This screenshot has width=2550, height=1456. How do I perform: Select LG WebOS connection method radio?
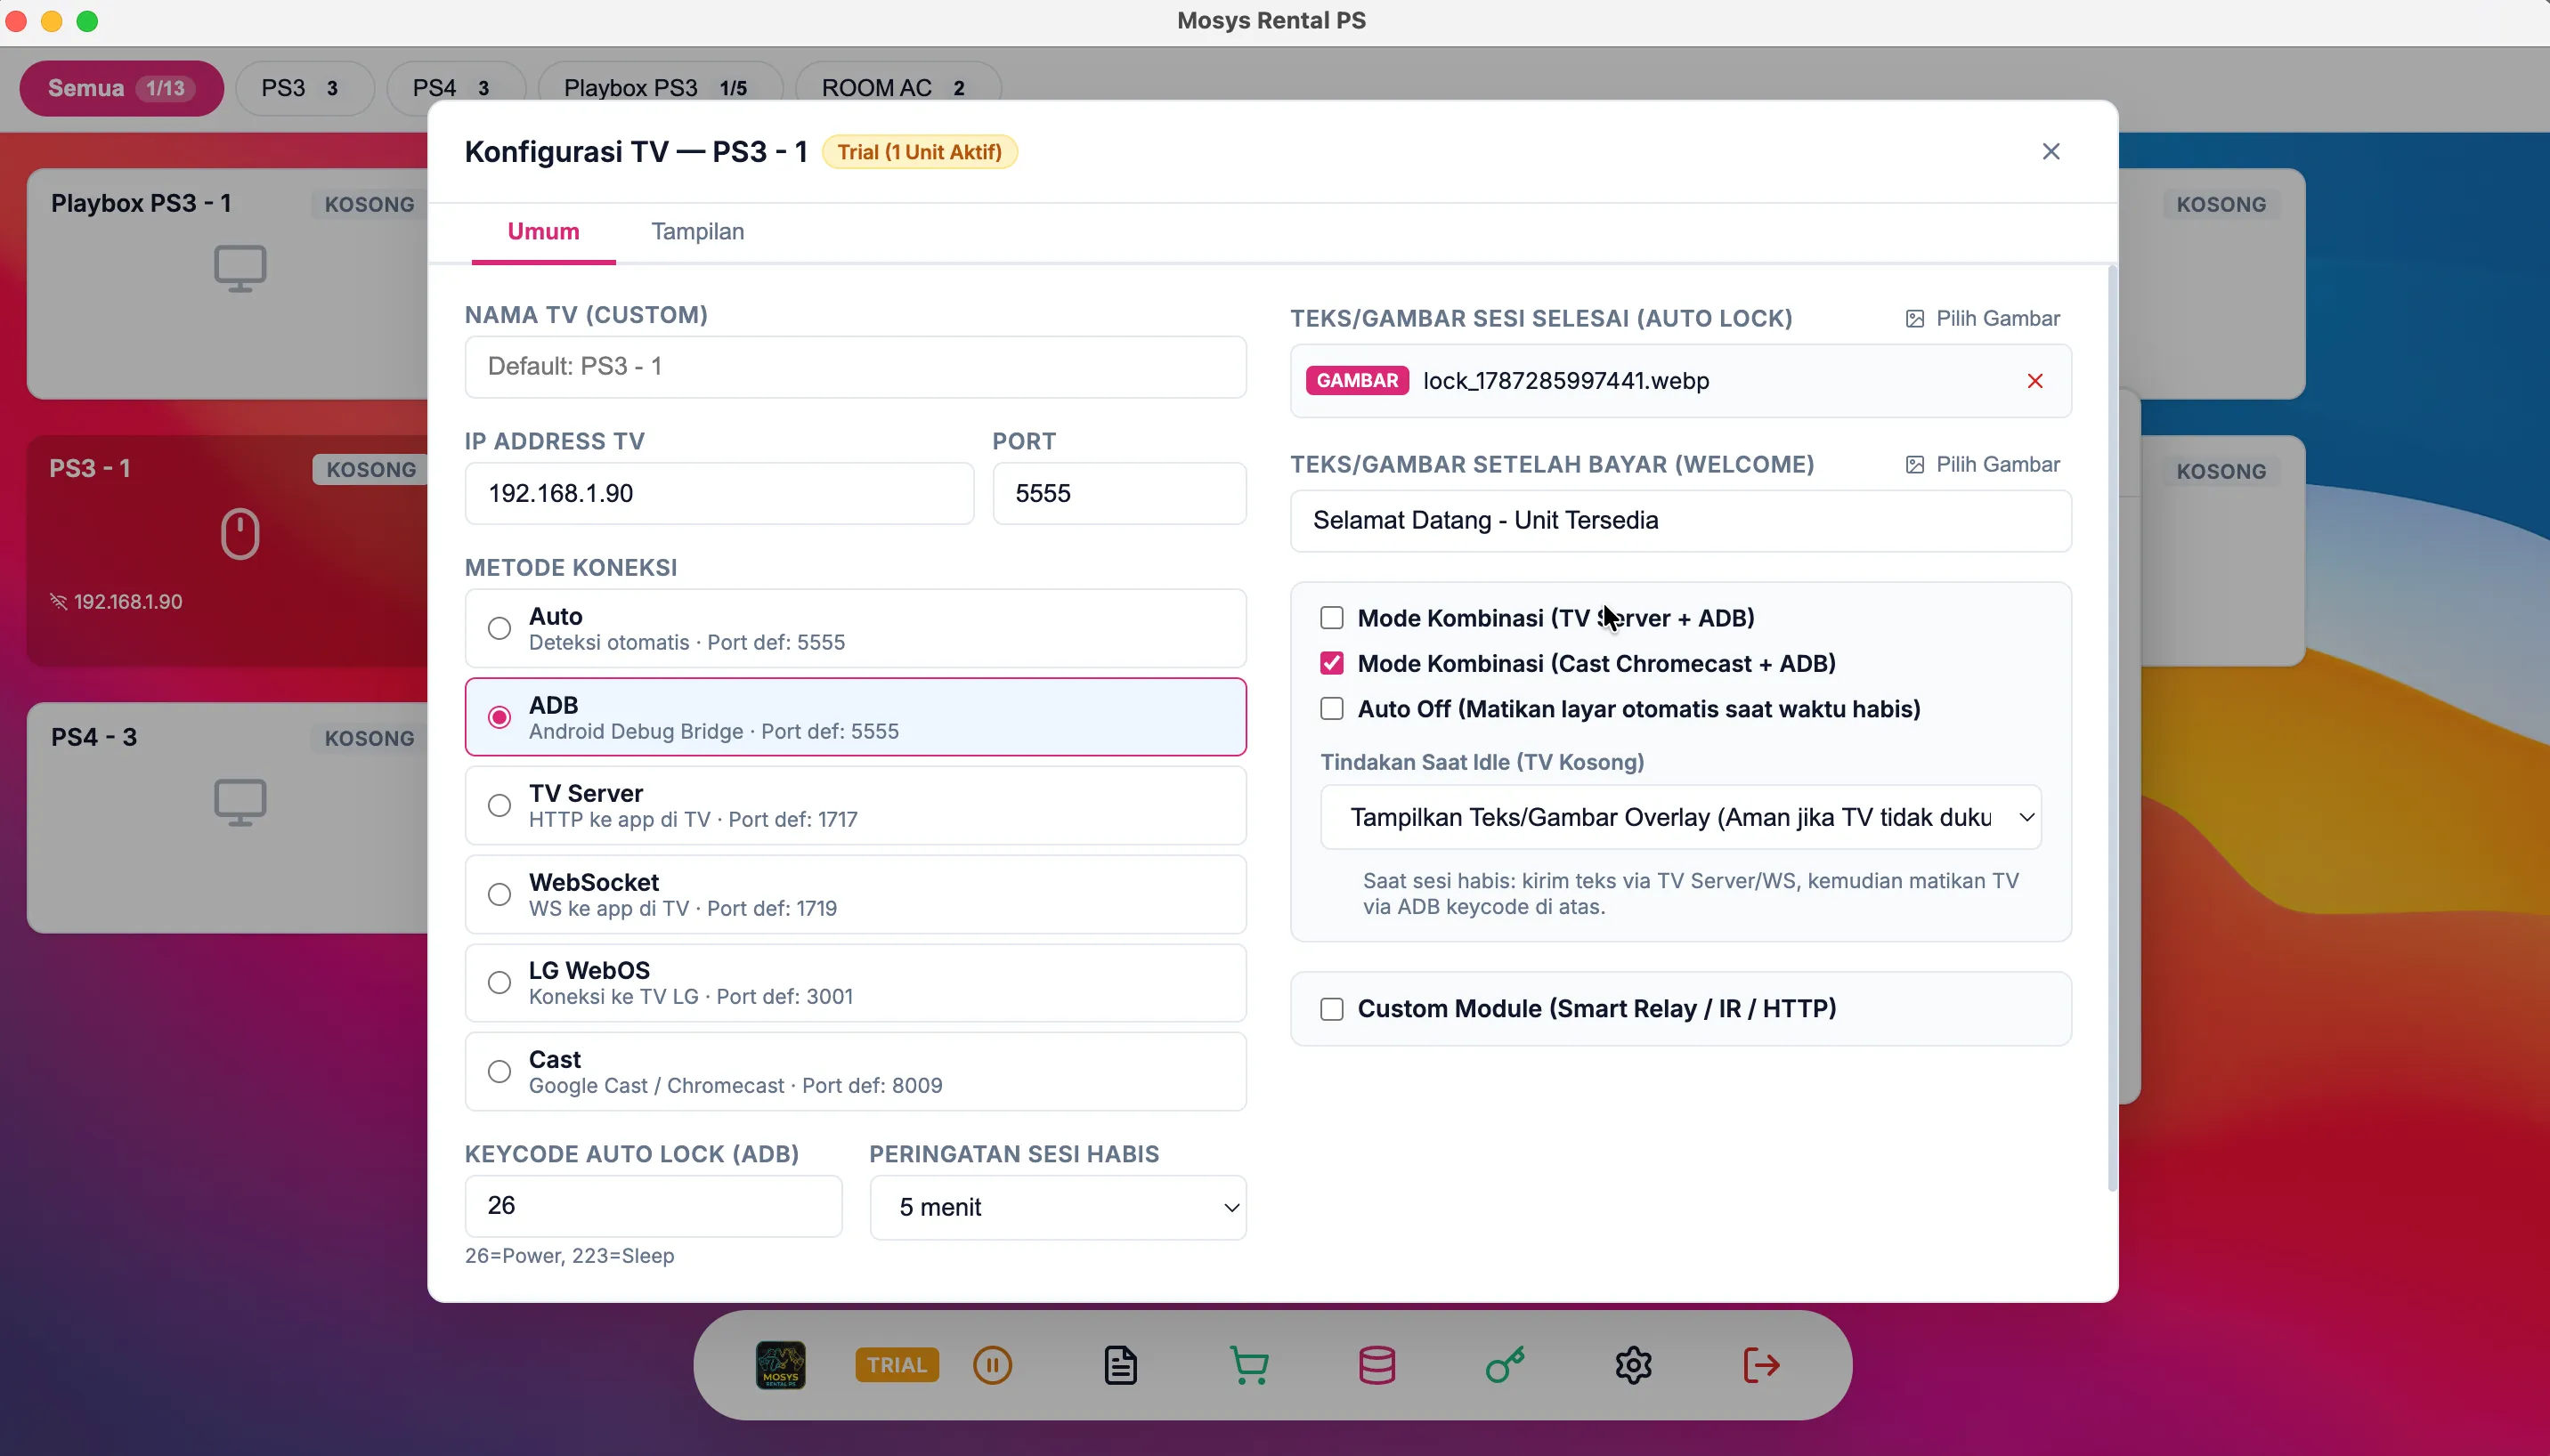tap(499, 982)
